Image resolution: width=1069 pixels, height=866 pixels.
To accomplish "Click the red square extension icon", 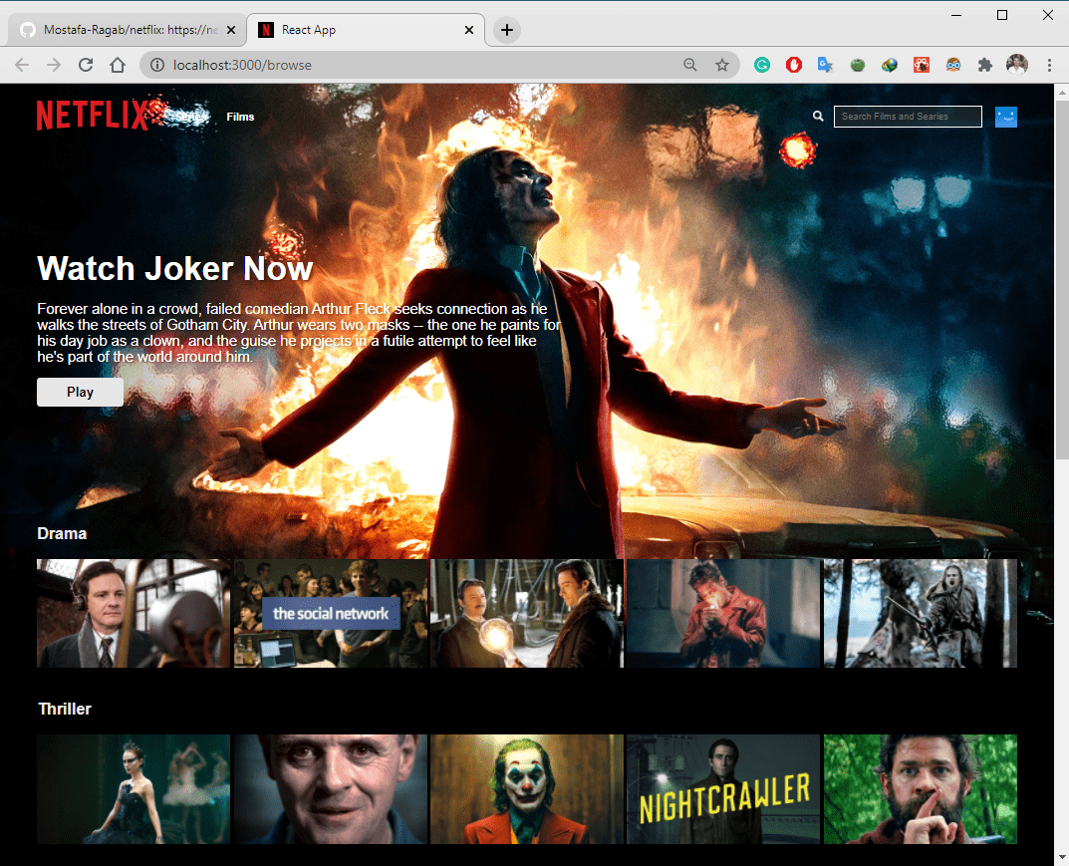I will click(922, 65).
